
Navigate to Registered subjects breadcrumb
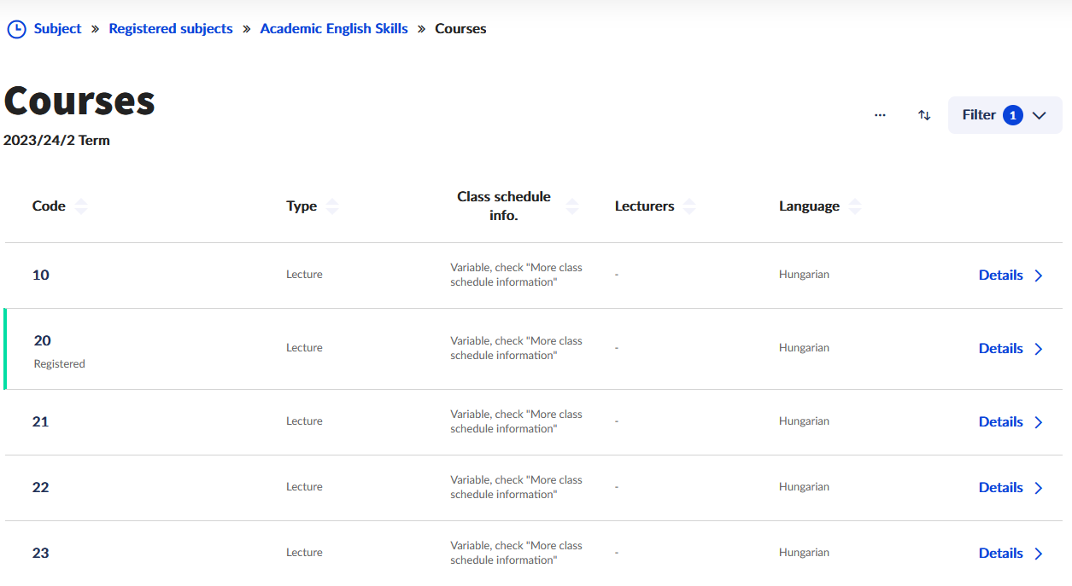click(171, 29)
